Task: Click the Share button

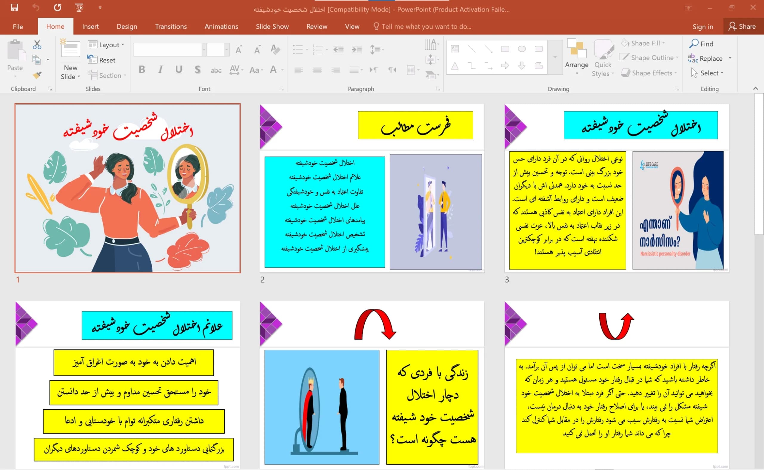Action: [742, 27]
